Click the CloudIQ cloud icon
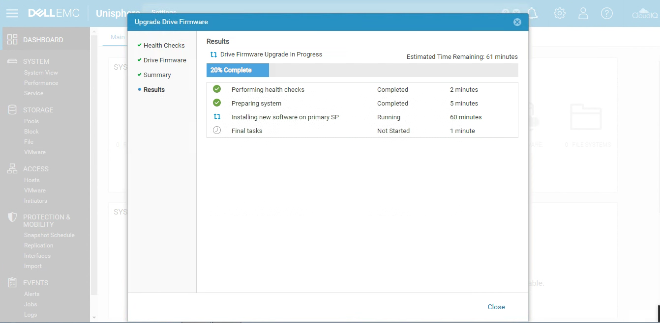 click(x=645, y=13)
